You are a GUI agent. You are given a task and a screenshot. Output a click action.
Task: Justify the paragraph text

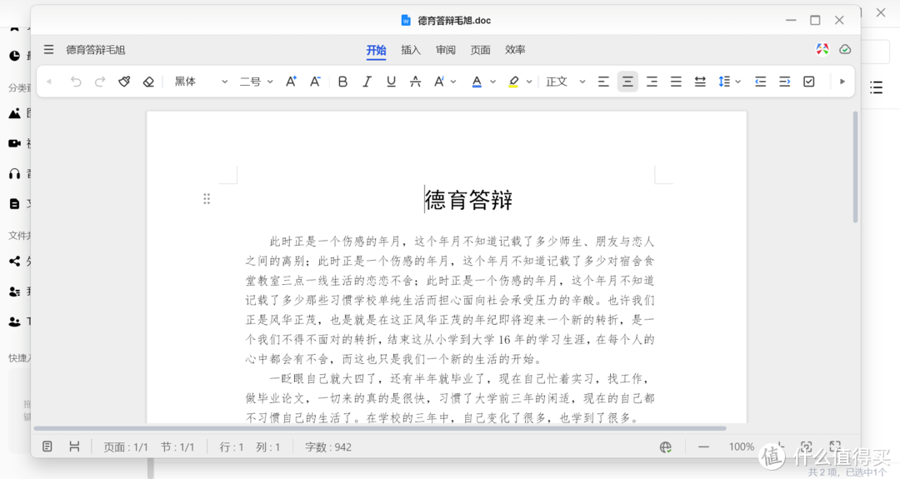click(676, 82)
